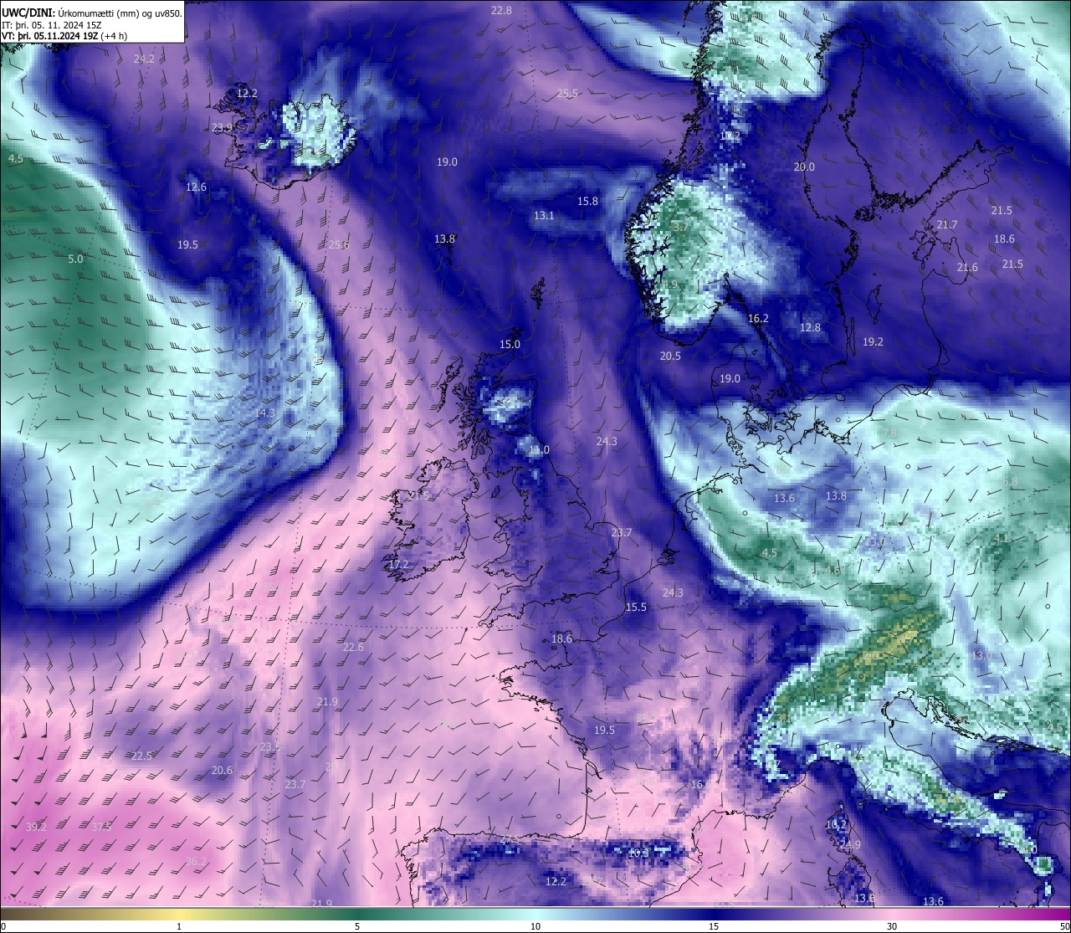Click the '5.0' value in the green area
This screenshot has width=1071, height=933.
coord(75,259)
